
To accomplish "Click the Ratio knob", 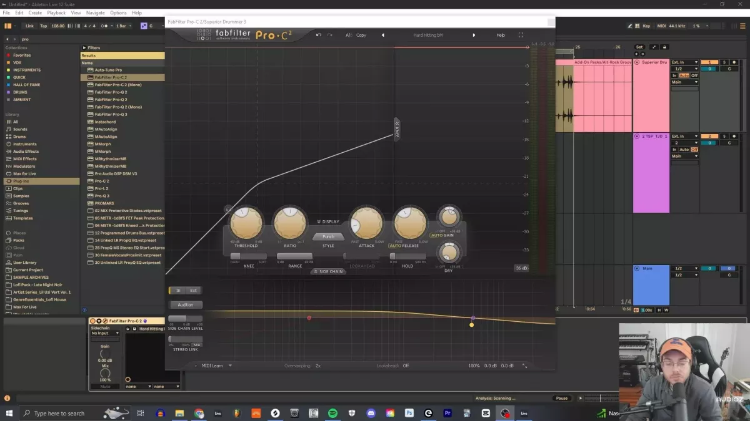I will click(290, 223).
